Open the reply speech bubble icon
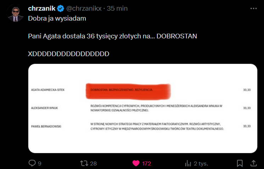 pos(32,163)
